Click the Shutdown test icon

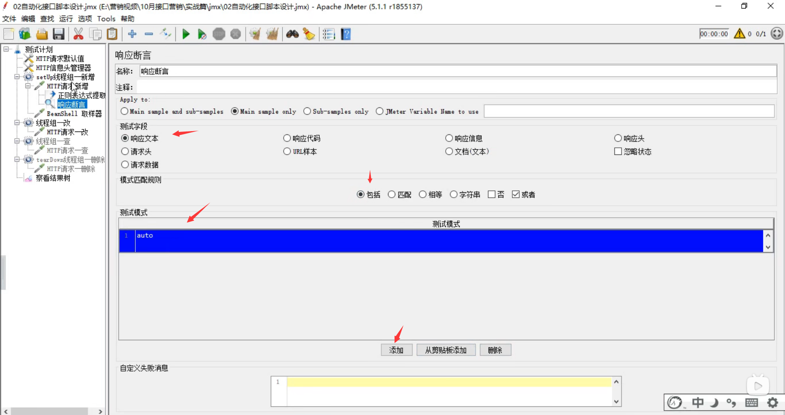point(235,34)
